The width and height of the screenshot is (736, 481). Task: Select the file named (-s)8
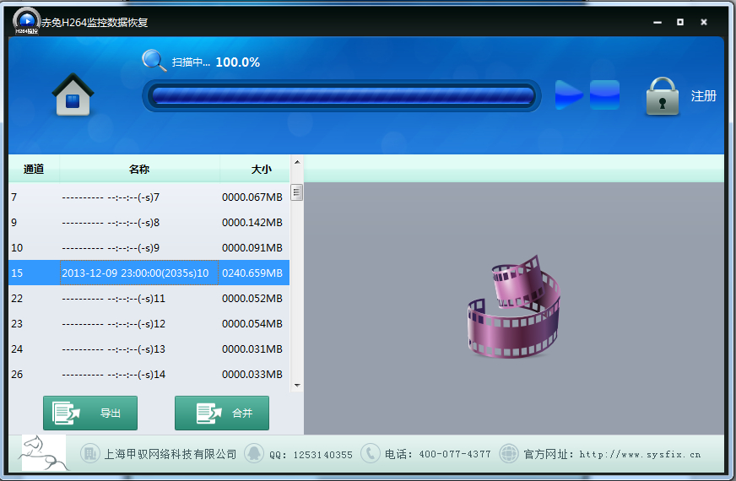click(149, 223)
